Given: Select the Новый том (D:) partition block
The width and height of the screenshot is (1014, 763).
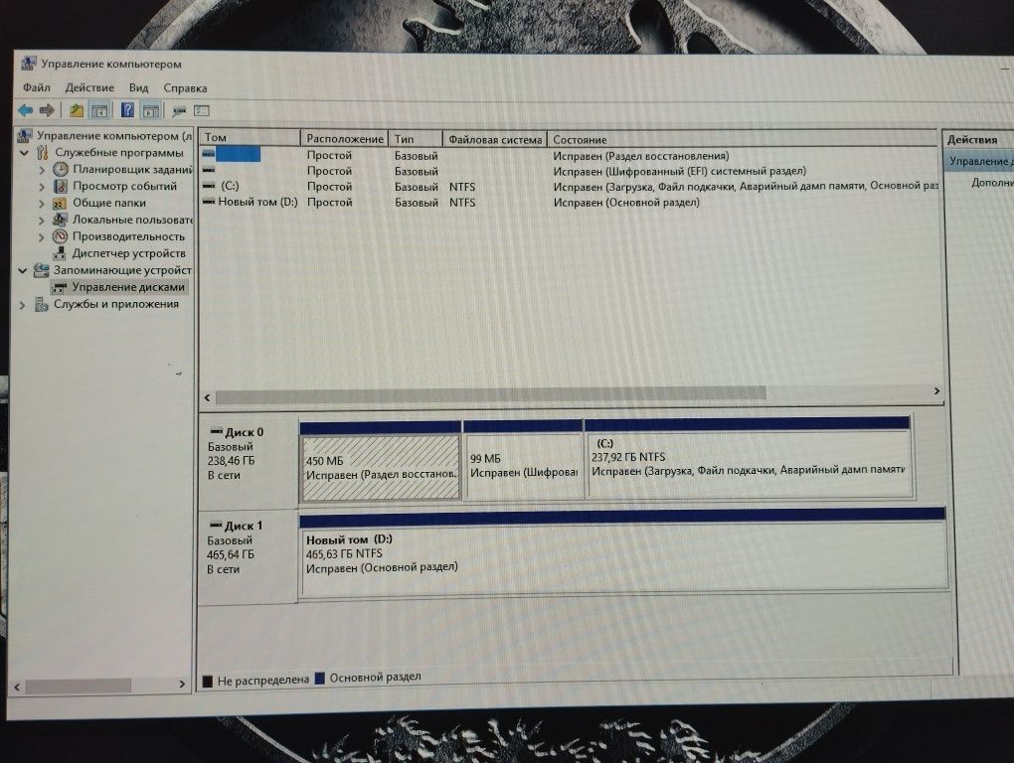Looking at the screenshot, I should pos(624,555).
